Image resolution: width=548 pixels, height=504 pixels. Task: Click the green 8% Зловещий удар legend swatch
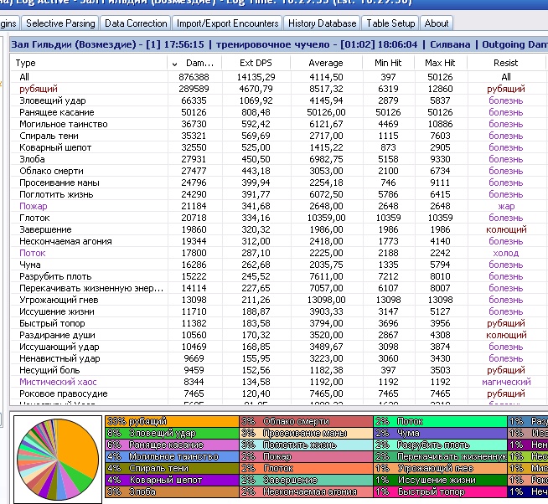(x=172, y=433)
